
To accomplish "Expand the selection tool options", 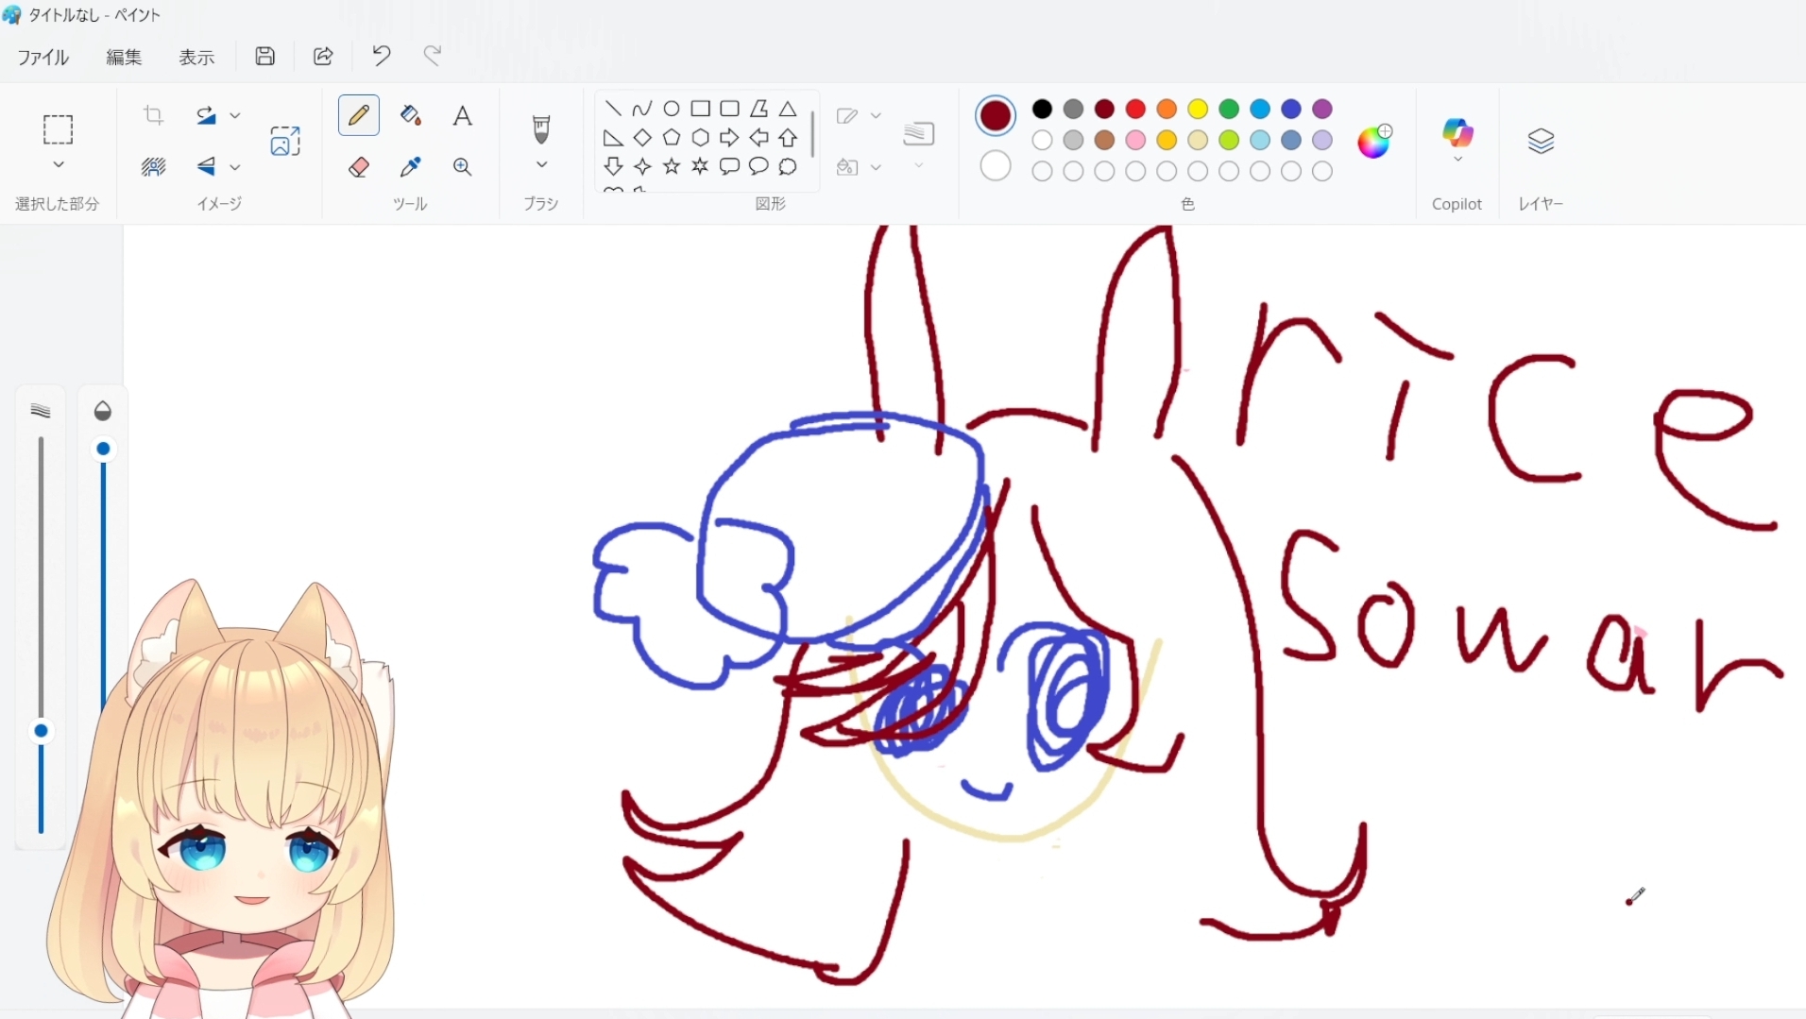I will click(58, 165).
